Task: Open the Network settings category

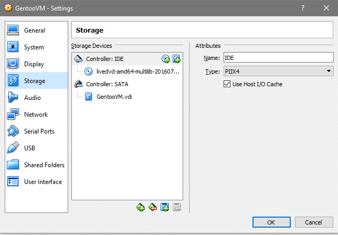Action: point(36,115)
